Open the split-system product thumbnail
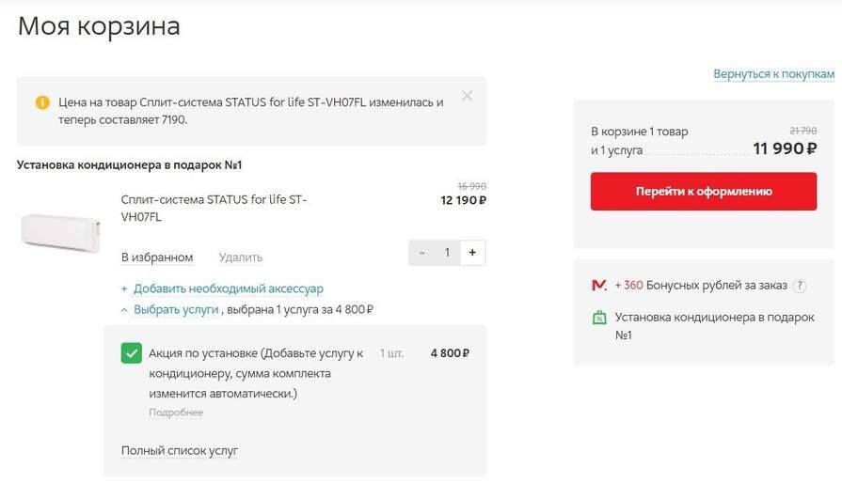Screen dimensions: 842x483 pos(60,230)
